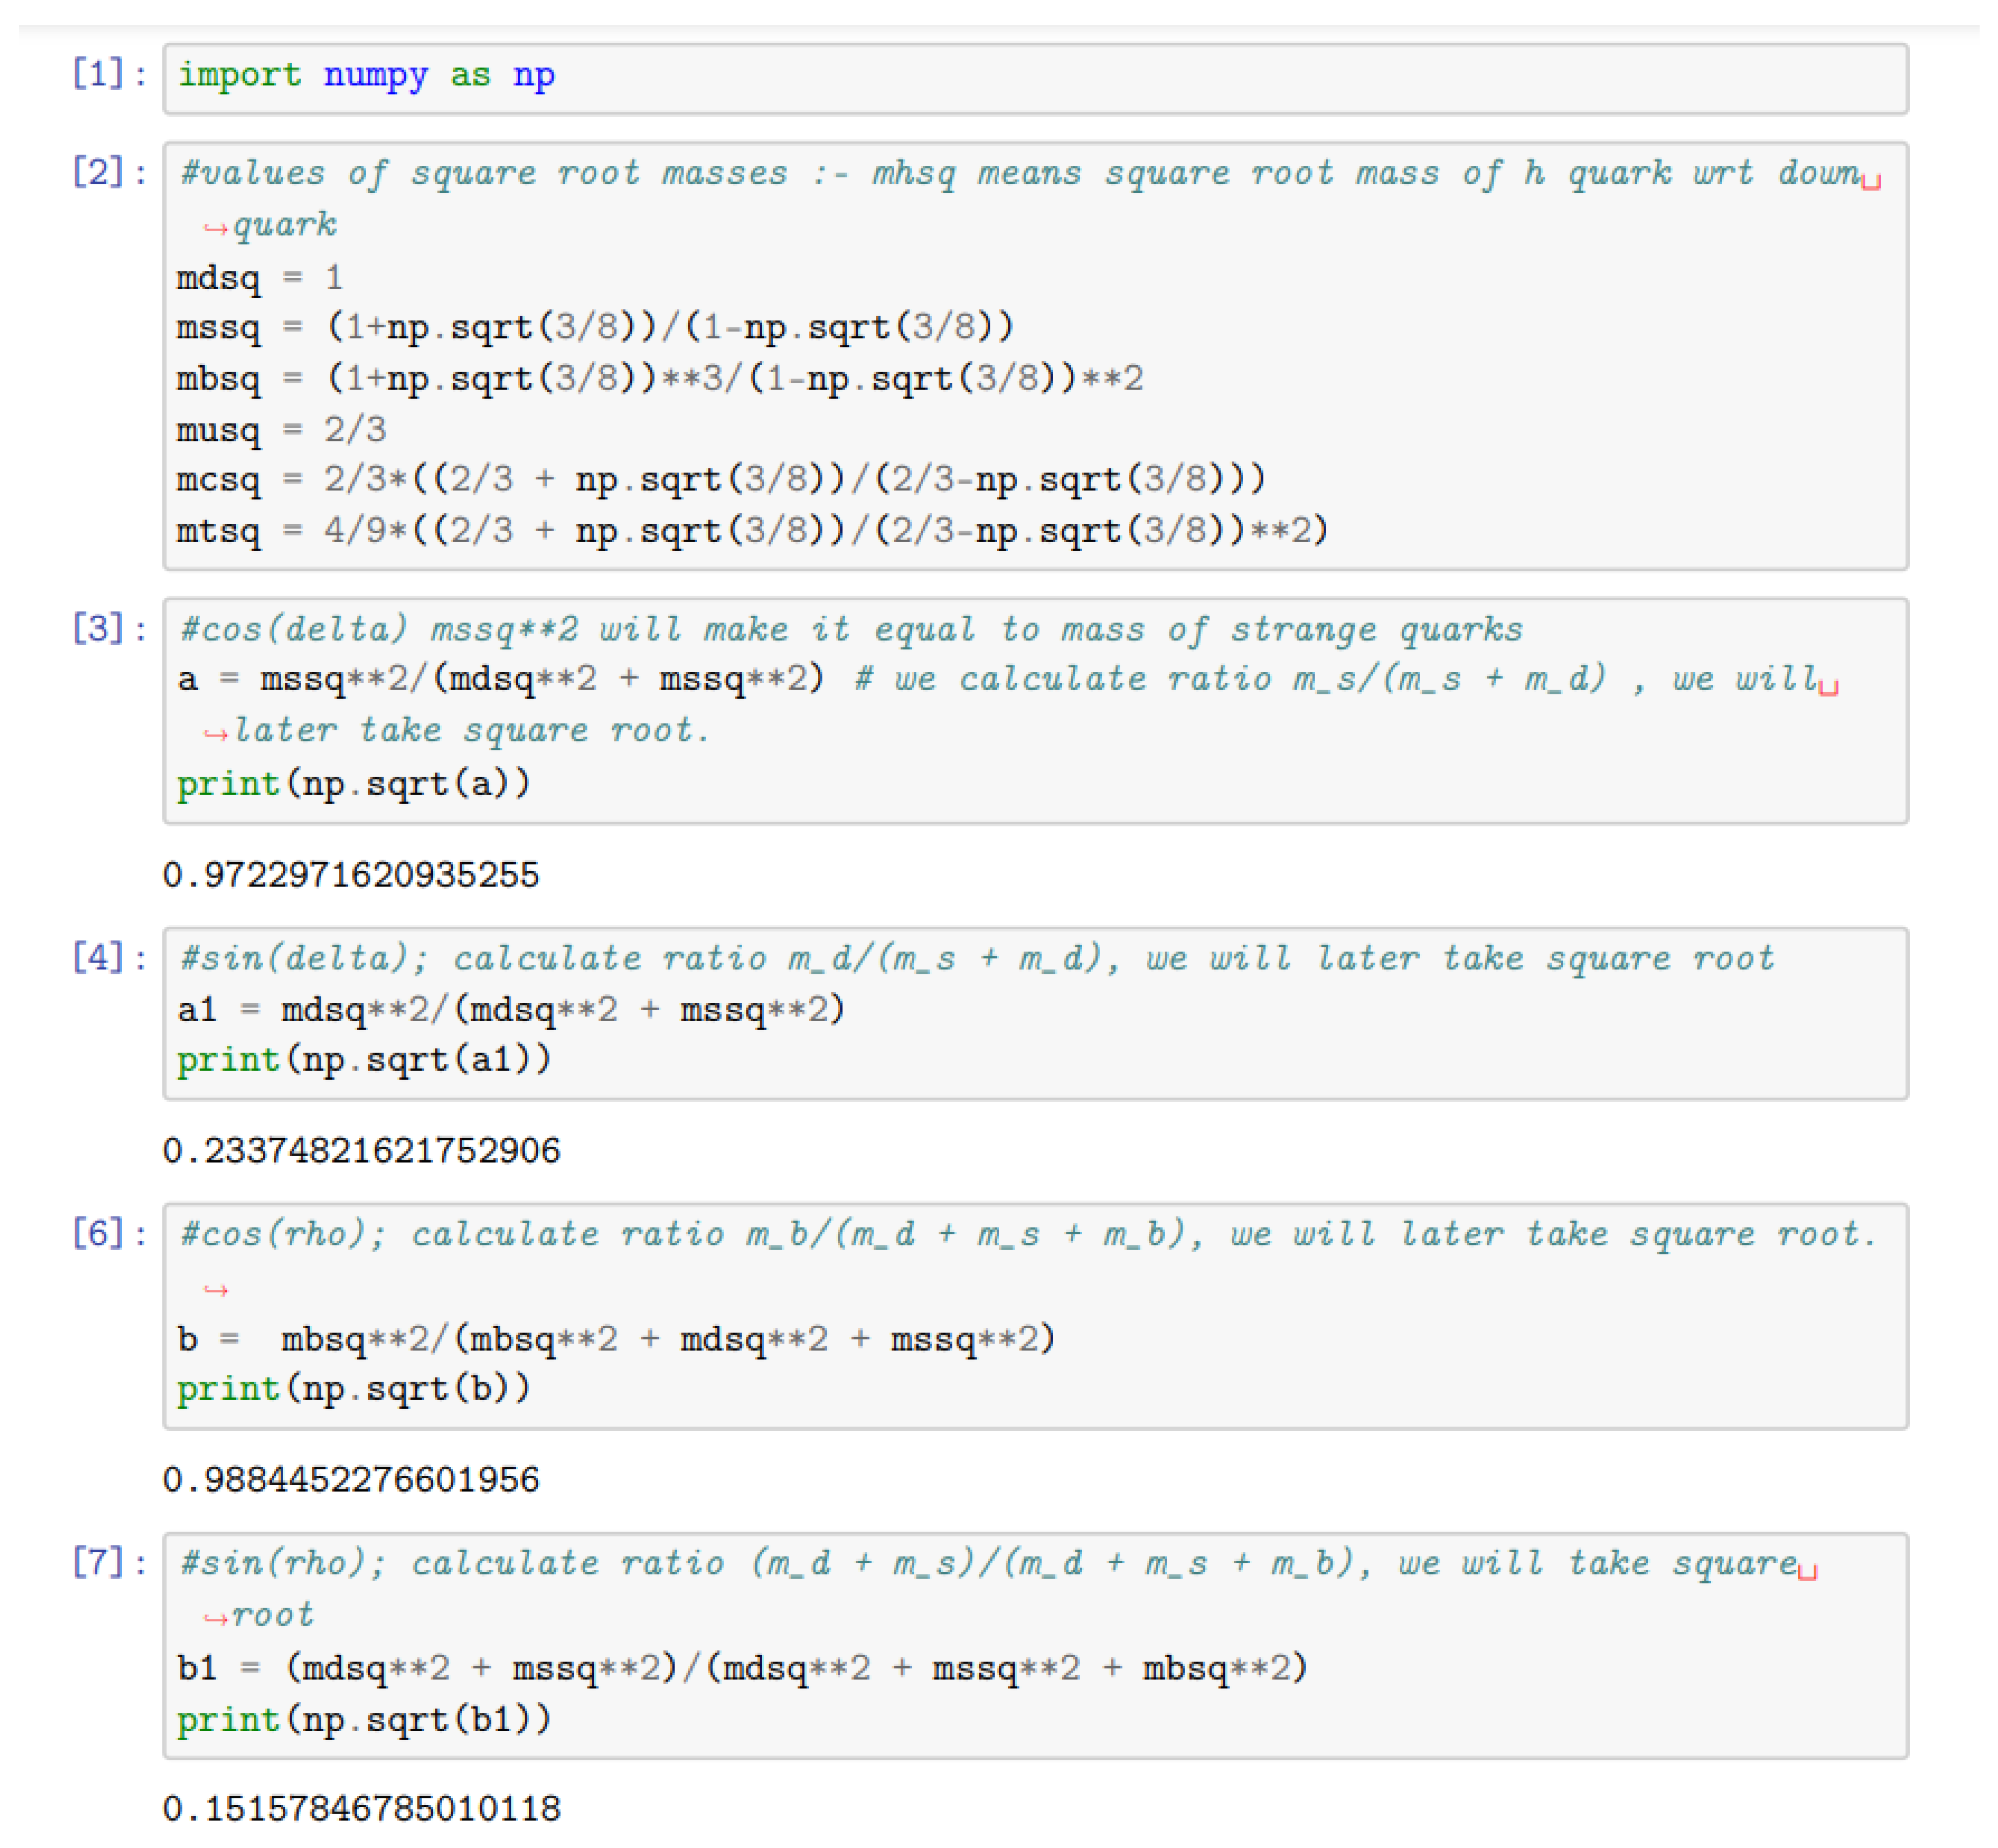
Task: Click the mdsq = 1 line
Action: coord(260,278)
